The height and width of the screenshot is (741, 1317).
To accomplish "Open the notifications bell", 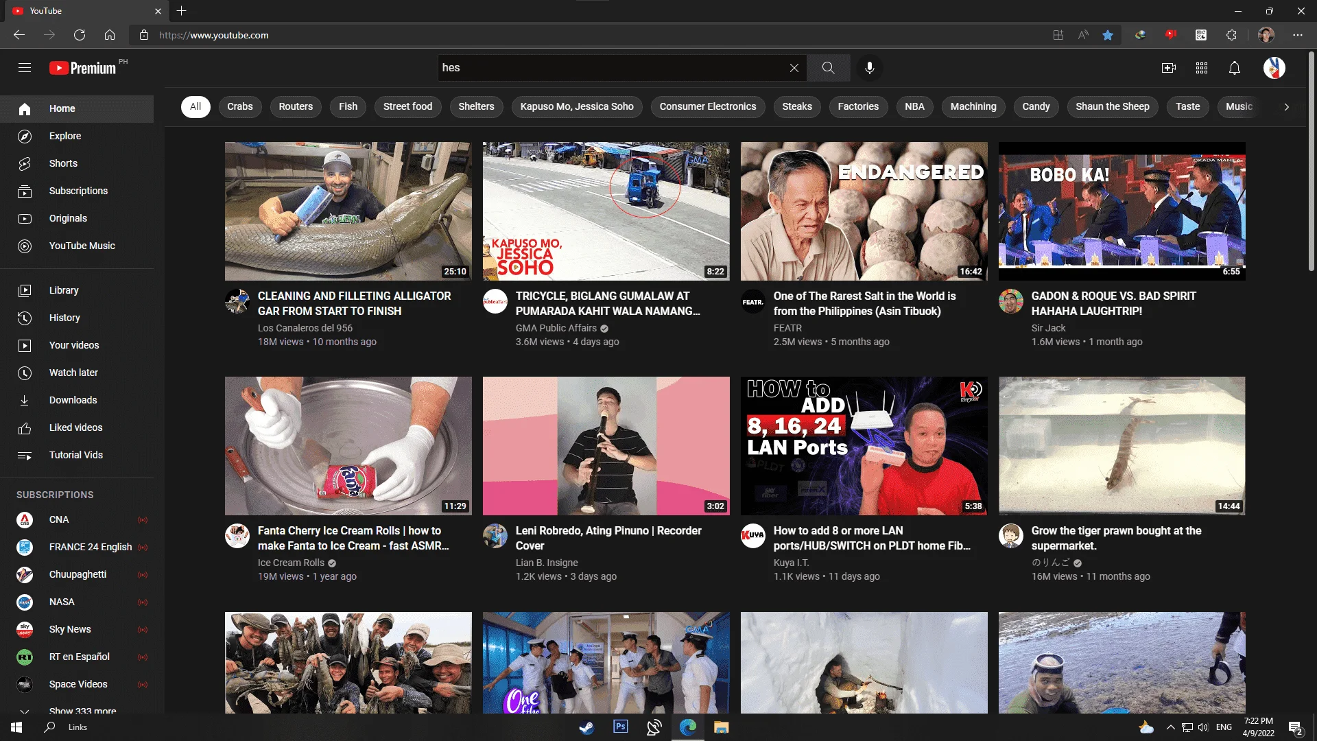I will [x=1235, y=68].
